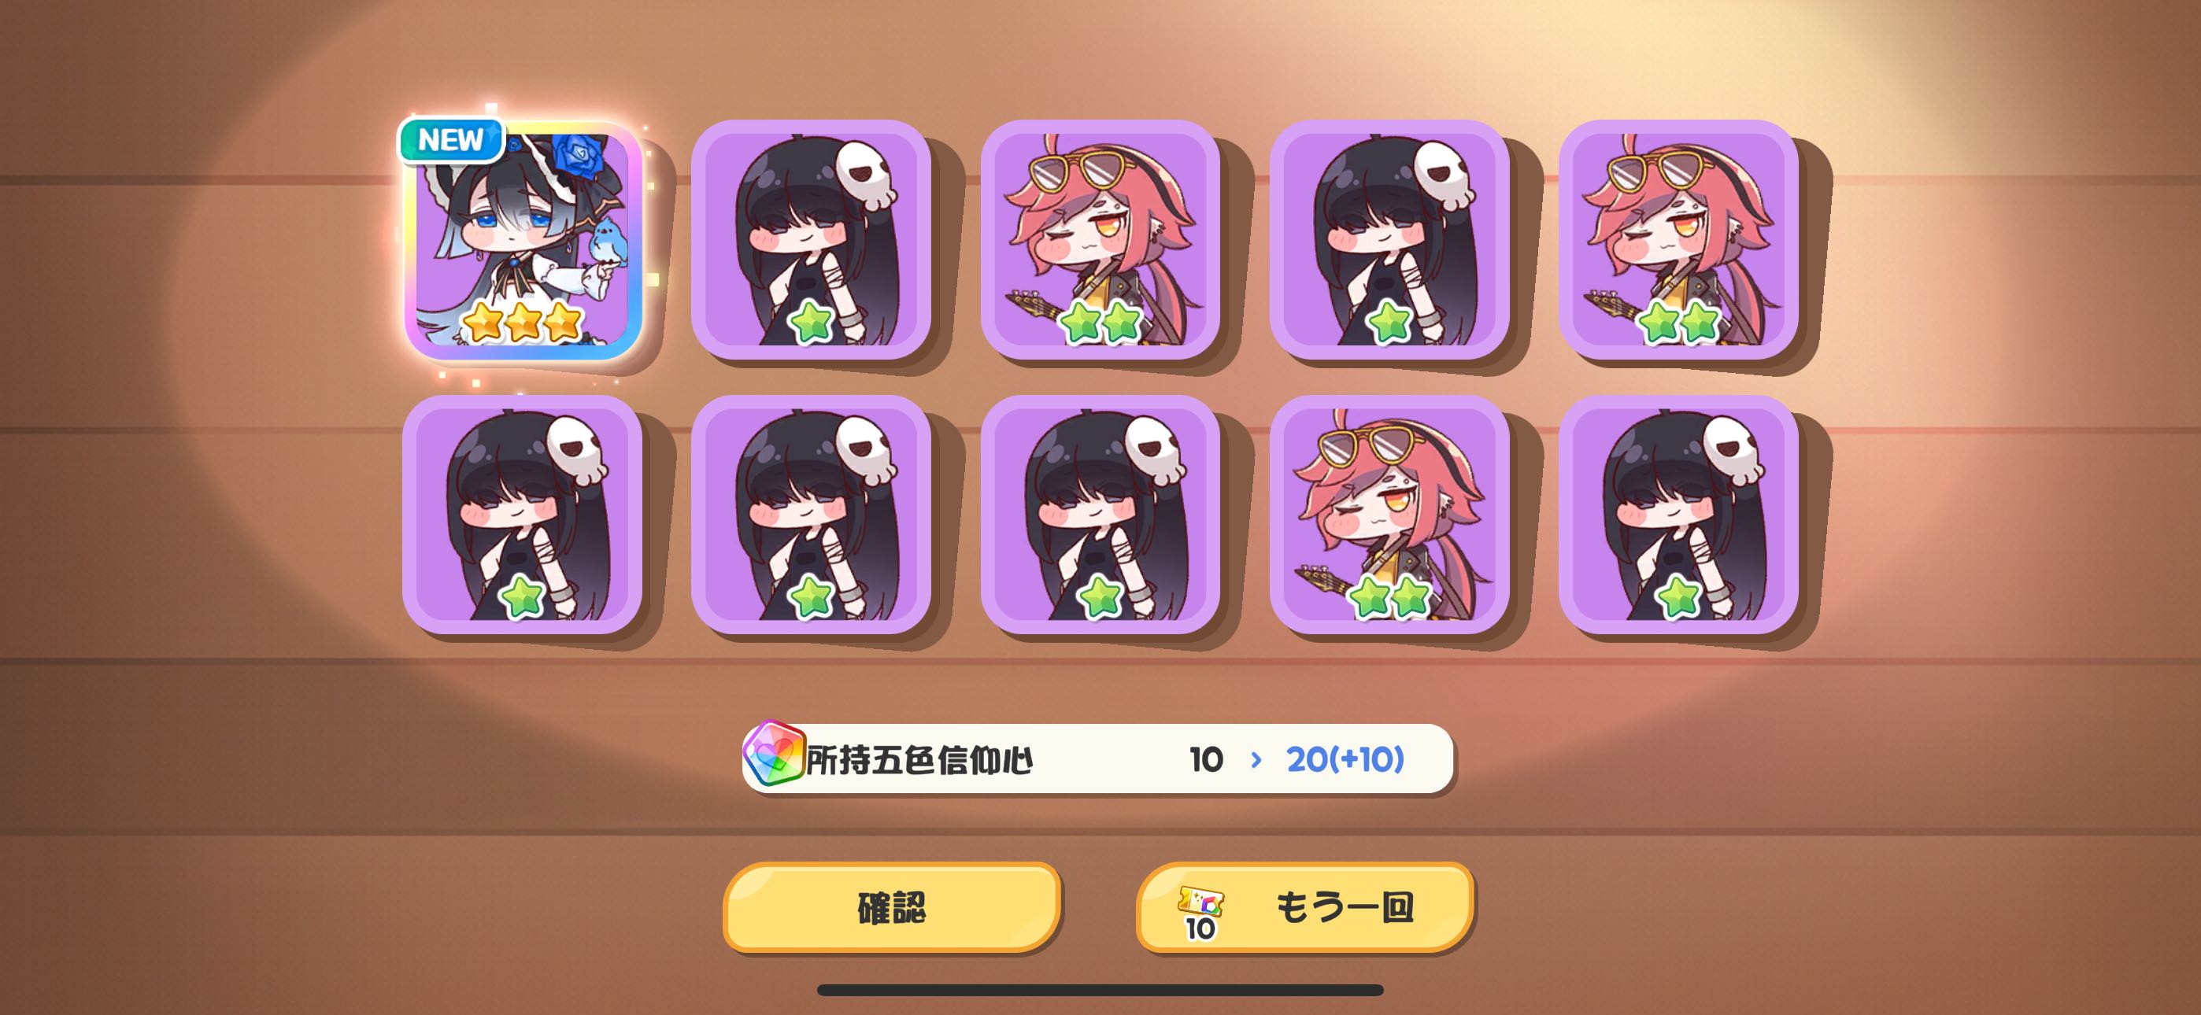2201x1015 pixels.
Task: Click the rainbow heart gem icon
Action: point(774,755)
